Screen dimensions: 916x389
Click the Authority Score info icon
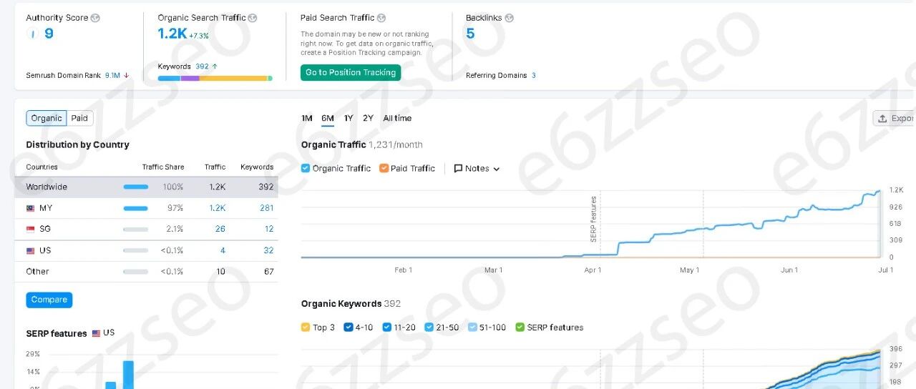pos(96,18)
